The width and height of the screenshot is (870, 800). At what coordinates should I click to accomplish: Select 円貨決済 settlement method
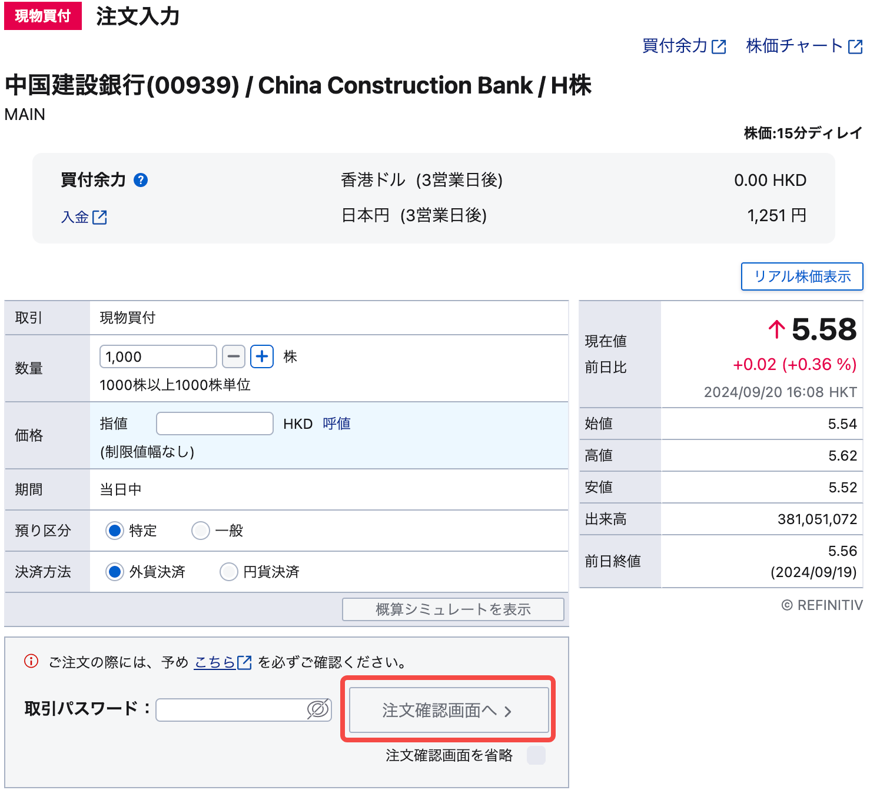tap(228, 572)
